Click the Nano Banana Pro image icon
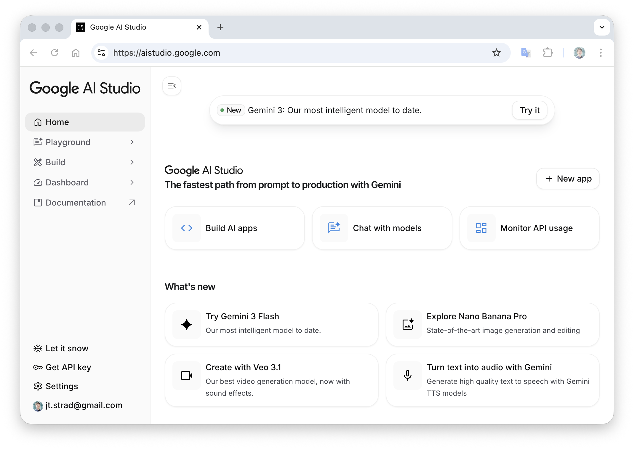The height and width of the screenshot is (449, 634). click(408, 325)
